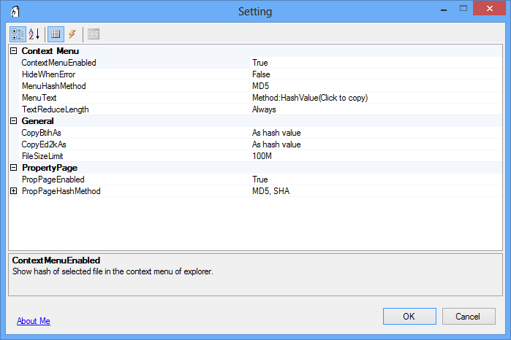Viewport: 511px width, 340px height.
Task: Expand the PropPageHashMethod property
Action: click(x=14, y=191)
